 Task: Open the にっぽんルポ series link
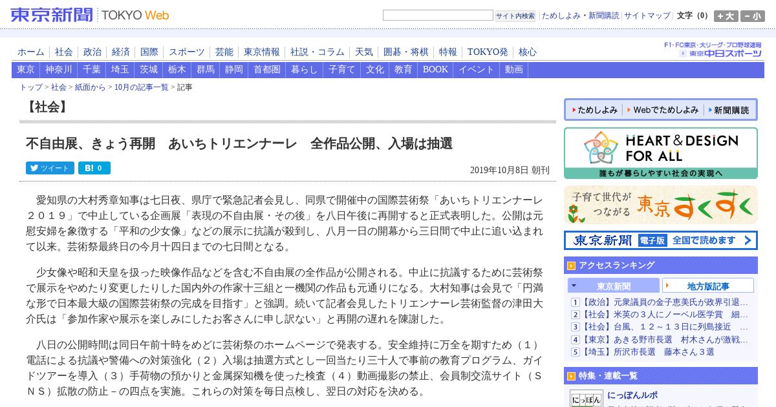(x=632, y=395)
